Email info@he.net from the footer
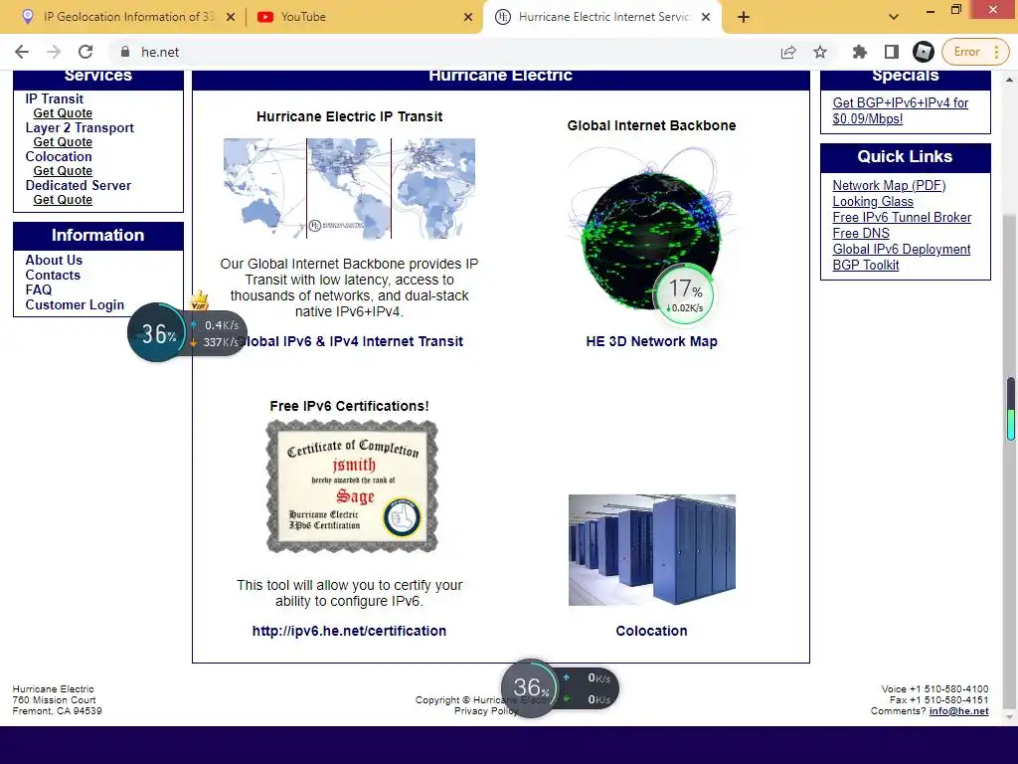The width and height of the screenshot is (1018, 764). coord(959,711)
